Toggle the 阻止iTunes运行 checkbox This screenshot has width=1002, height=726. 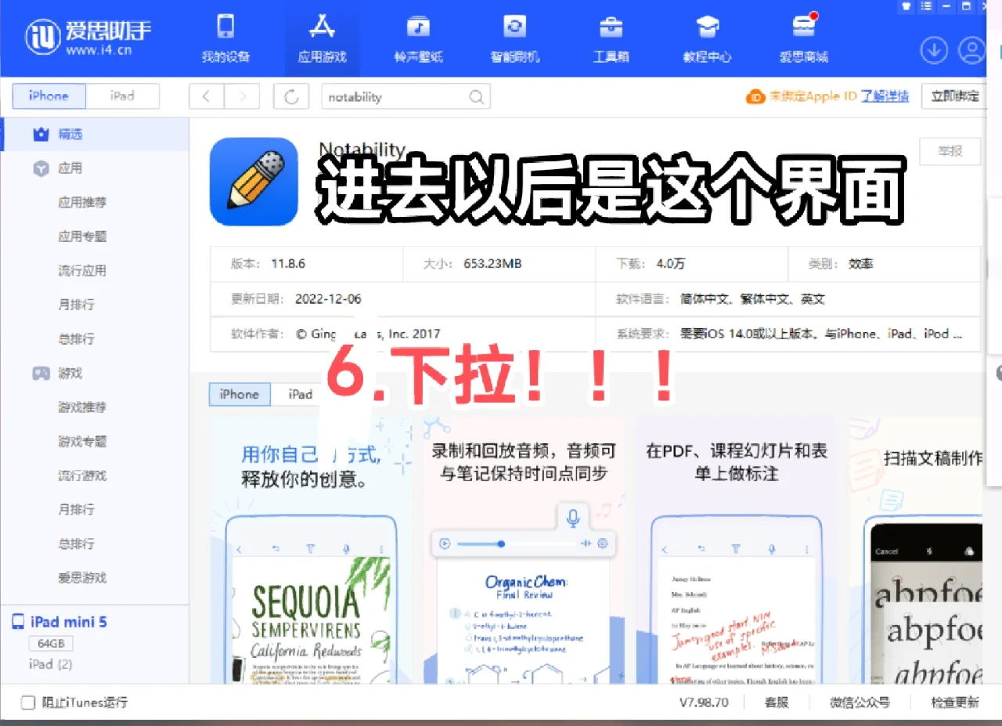tap(28, 703)
